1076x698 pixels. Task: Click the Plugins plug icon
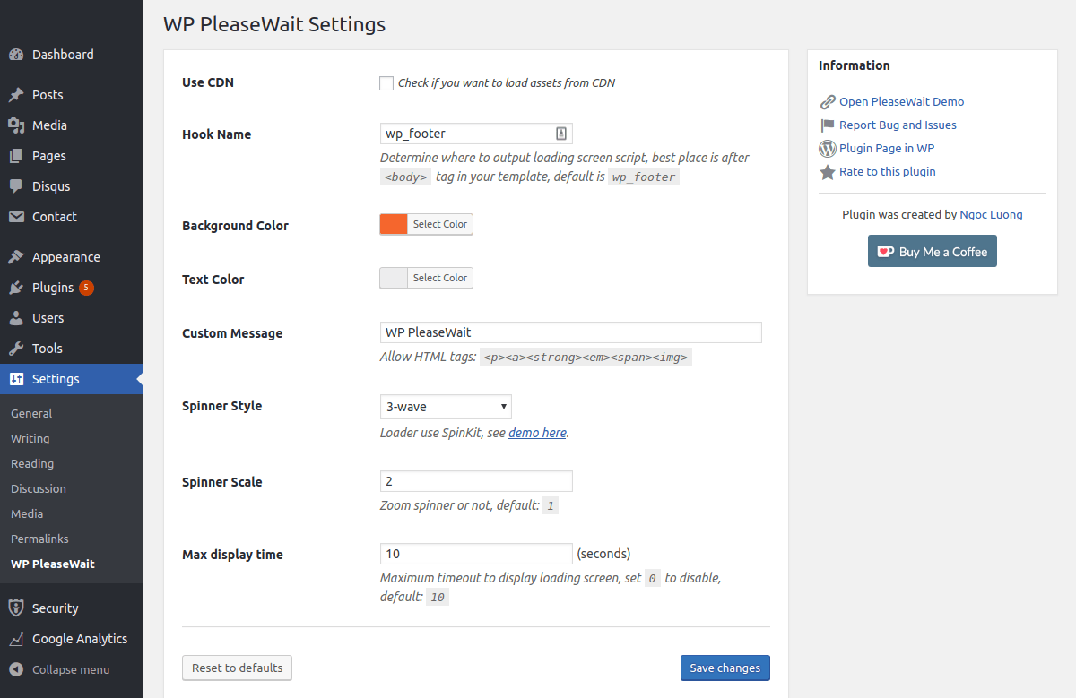click(x=16, y=288)
